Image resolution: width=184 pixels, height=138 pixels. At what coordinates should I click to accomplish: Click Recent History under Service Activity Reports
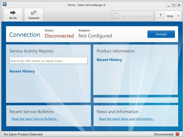click(x=22, y=71)
